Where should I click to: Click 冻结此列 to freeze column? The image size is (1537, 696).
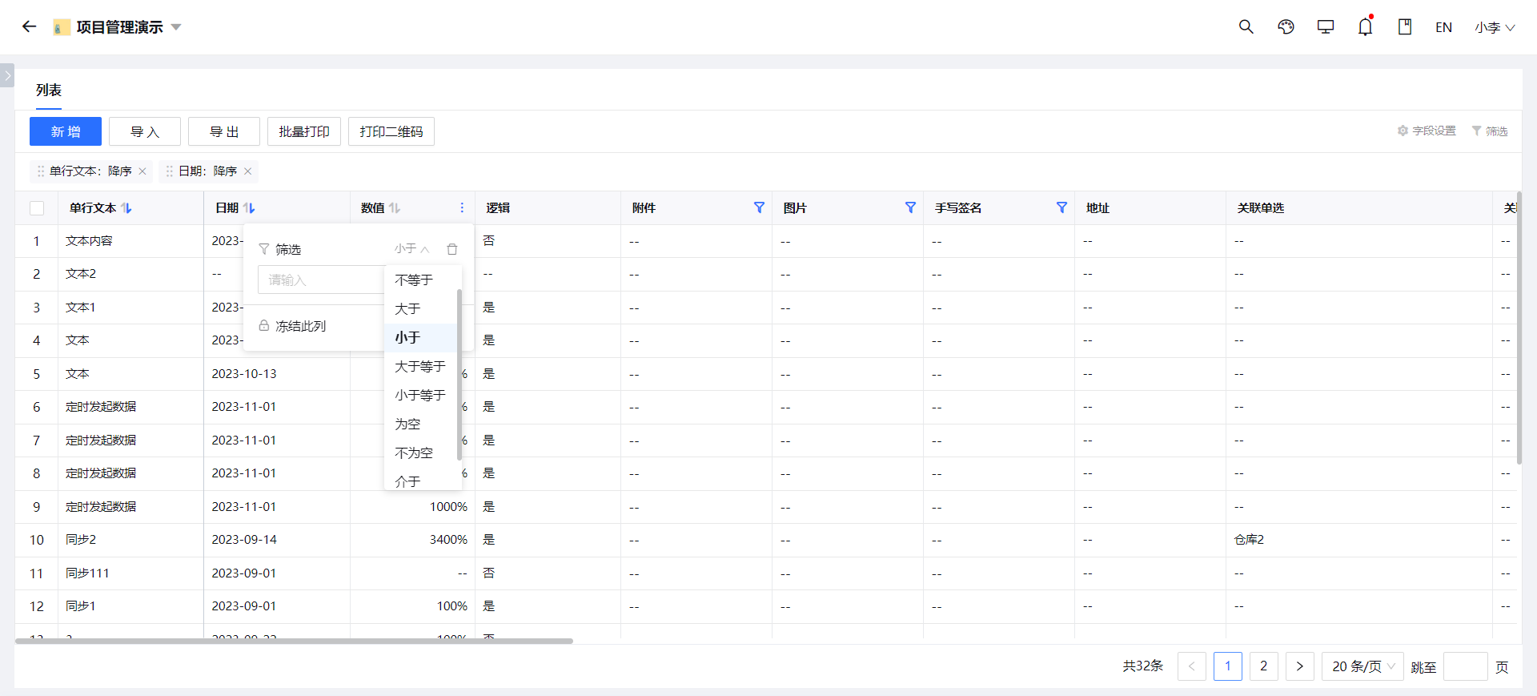292,326
